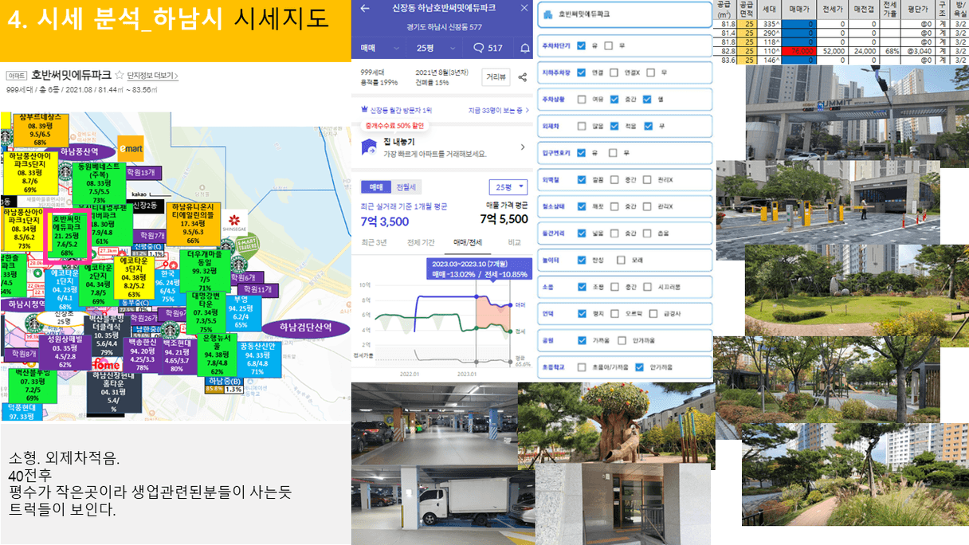Click the 동원베네스트 green map label
969x545 pixels.
click(98, 183)
